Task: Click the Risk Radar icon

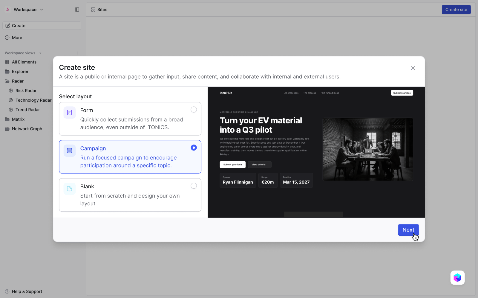Action: coord(11,91)
